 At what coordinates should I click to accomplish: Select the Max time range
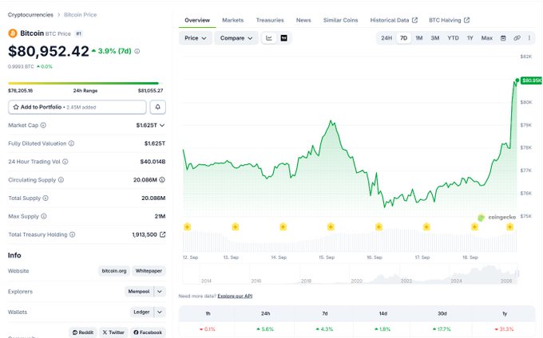click(x=486, y=38)
